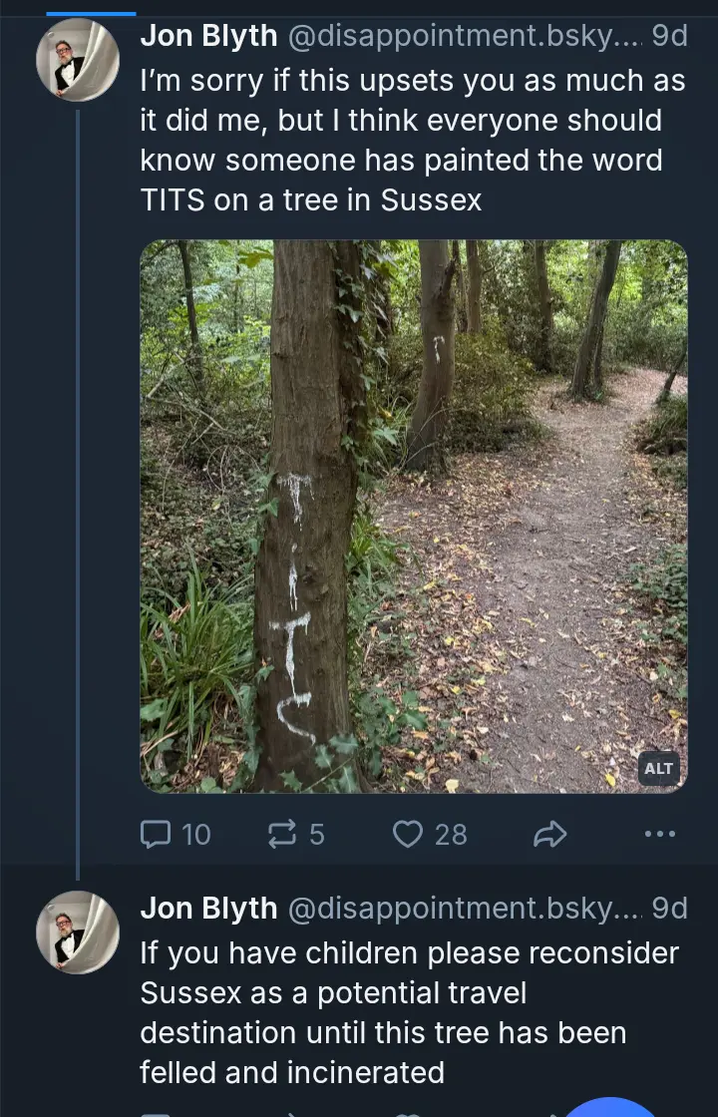
Task: Select the active feed tab with blue underline
Action: pos(91,10)
